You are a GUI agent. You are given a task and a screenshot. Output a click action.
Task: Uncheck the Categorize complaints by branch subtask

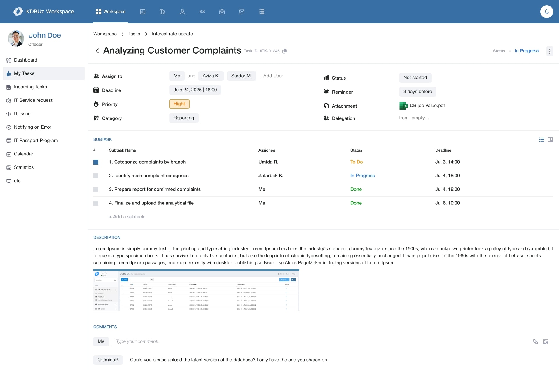(x=96, y=162)
